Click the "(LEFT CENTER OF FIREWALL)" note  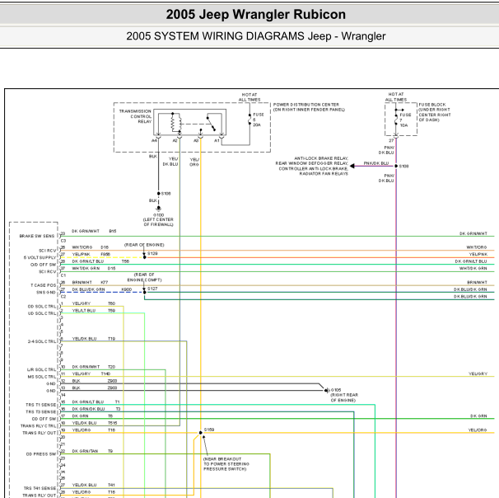(158, 222)
